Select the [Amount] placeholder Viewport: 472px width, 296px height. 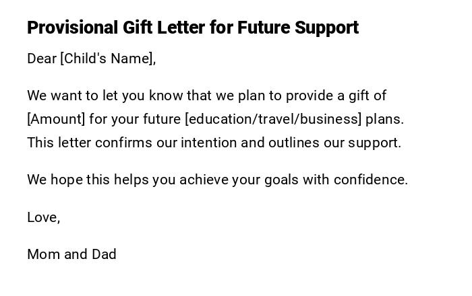pyautogui.click(x=56, y=119)
